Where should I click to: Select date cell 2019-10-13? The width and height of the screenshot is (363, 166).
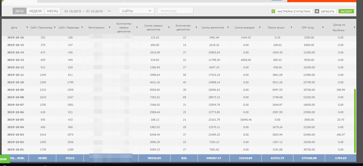point(16,60)
